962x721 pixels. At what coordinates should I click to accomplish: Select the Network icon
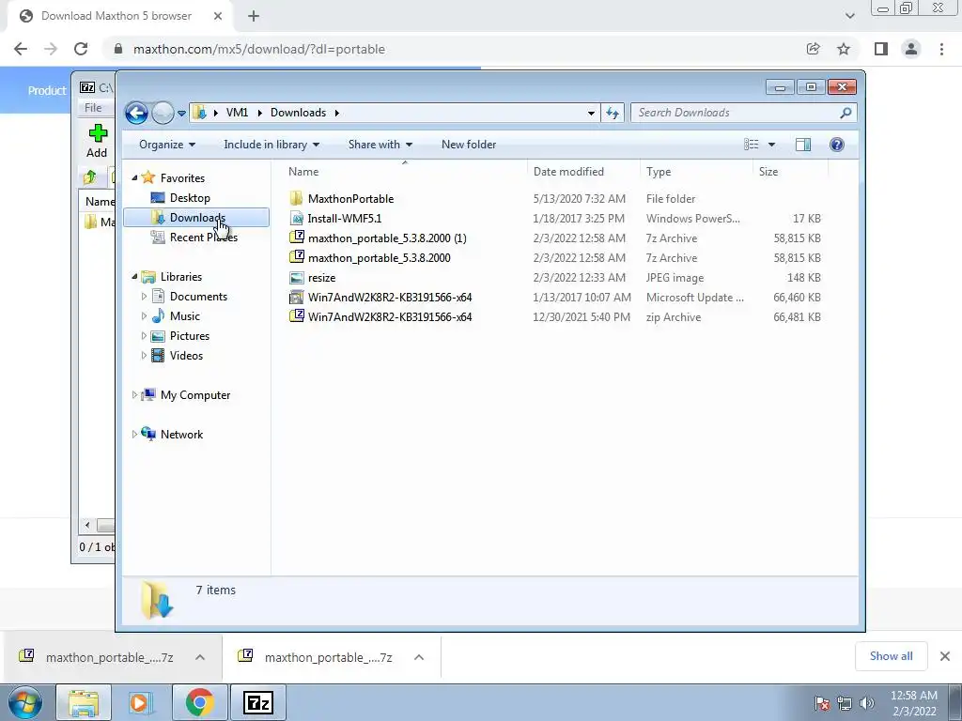(147, 434)
